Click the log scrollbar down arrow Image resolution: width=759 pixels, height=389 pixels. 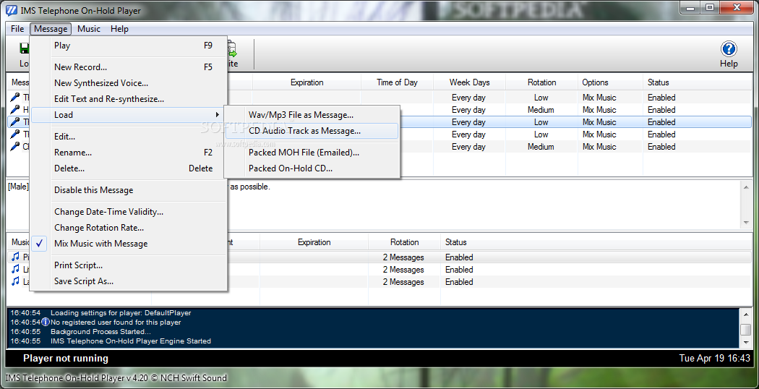point(746,342)
